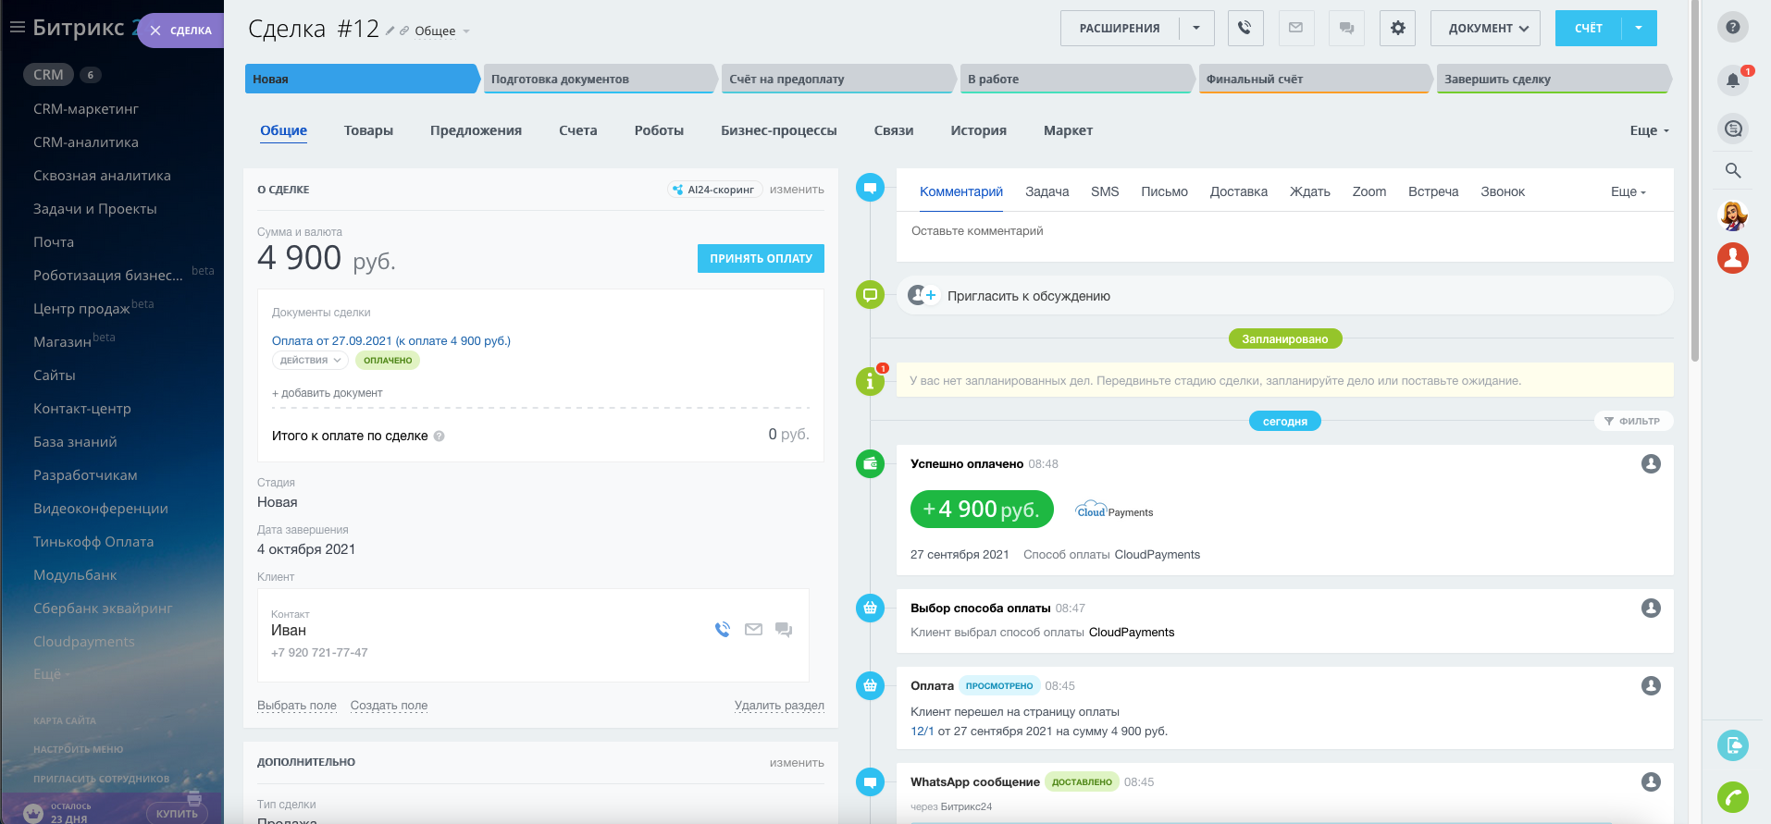Call contact Иван via phone icon
The height and width of the screenshot is (824, 1771).
pyautogui.click(x=723, y=630)
